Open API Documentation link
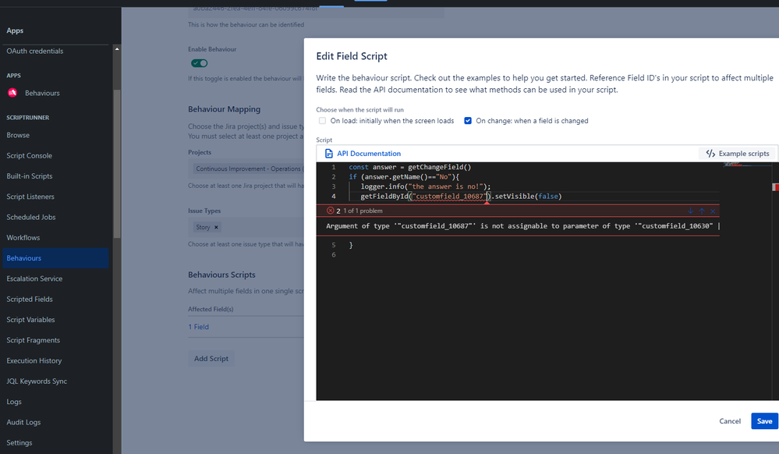779x454 pixels. click(x=369, y=154)
